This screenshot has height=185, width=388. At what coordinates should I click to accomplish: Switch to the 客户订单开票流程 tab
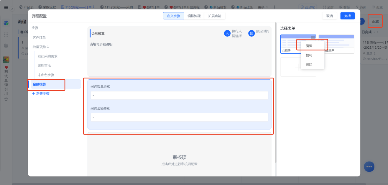point(182,7)
